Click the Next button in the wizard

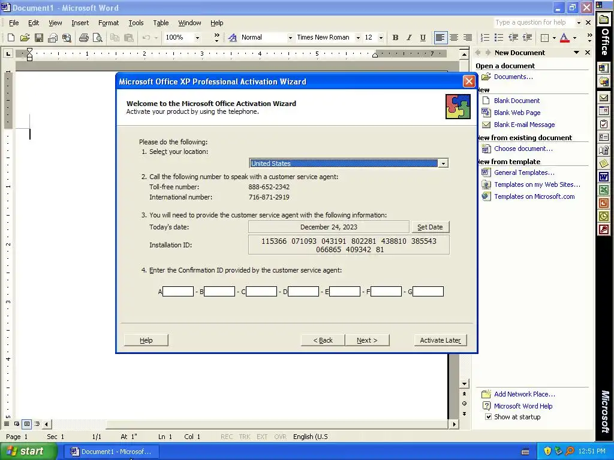click(367, 340)
